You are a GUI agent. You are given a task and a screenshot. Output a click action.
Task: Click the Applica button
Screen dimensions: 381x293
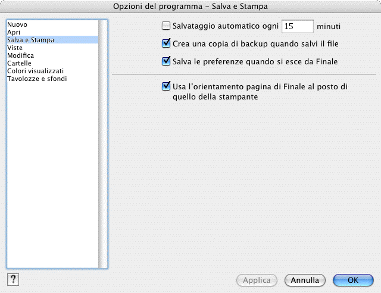pyautogui.click(x=257, y=280)
